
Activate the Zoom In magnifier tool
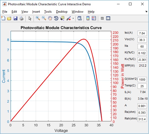coord(38,18)
